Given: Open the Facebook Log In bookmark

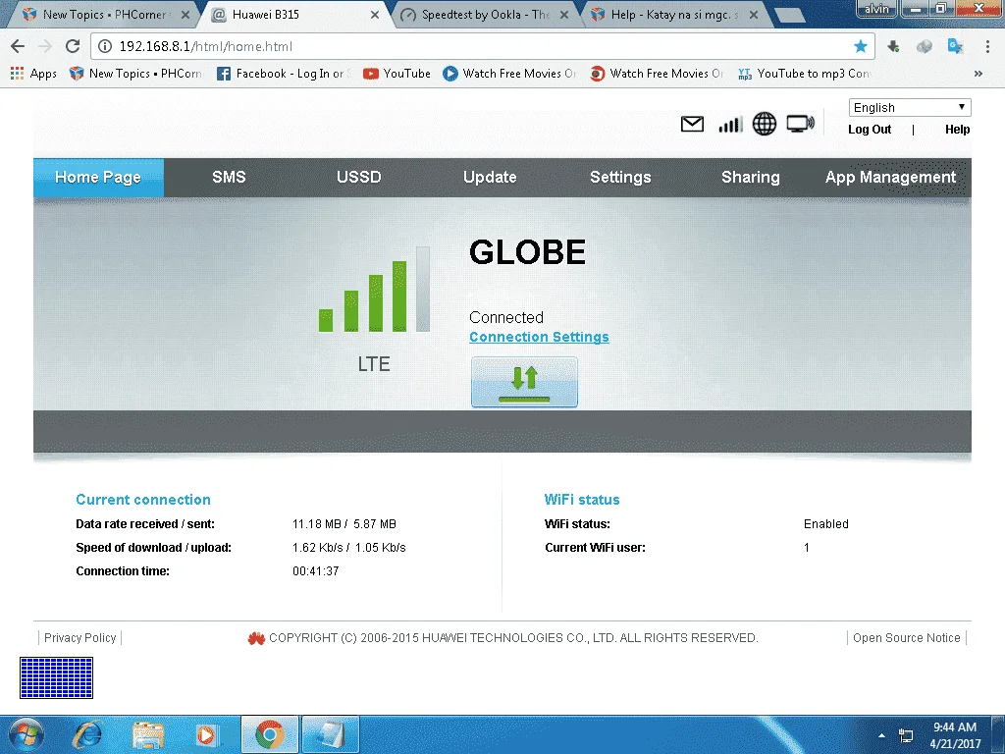Looking at the screenshot, I should point(284,74).
